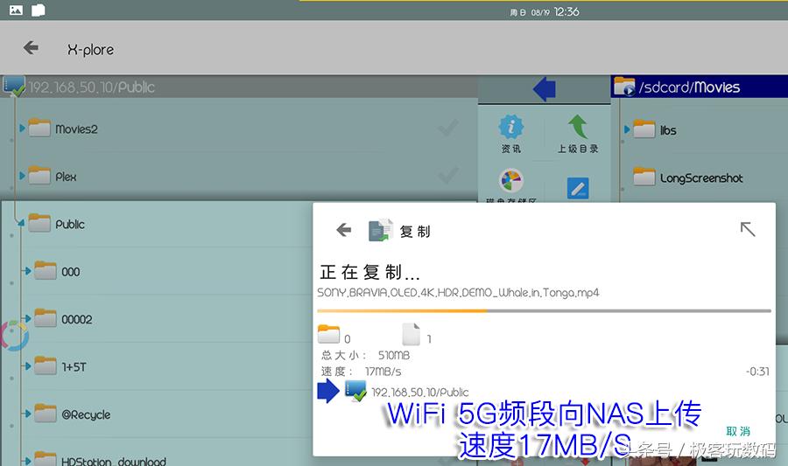Image resolution: width=788 pixels, height=466 pixels.
Task: Expand the 000 folder
Action: [x=27, y=271]
